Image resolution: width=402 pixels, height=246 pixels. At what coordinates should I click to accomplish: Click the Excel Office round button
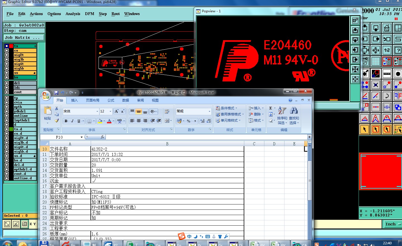(46, 96)
